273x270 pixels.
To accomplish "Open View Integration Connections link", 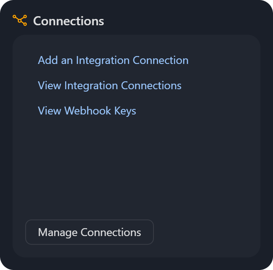I will click(109, 86).
